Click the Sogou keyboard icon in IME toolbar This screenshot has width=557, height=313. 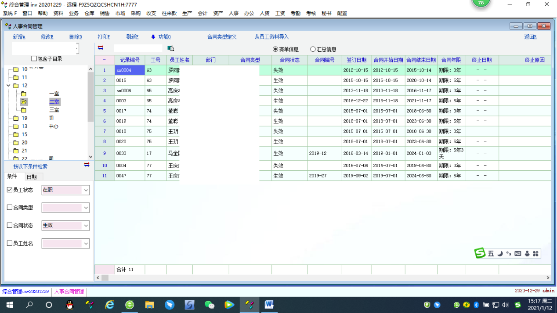click(x=518, y=254)
